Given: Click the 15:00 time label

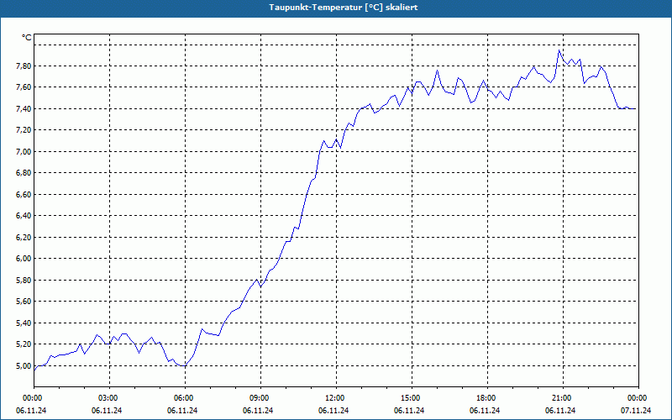Looking at the screenshot, I should [412, 398].
